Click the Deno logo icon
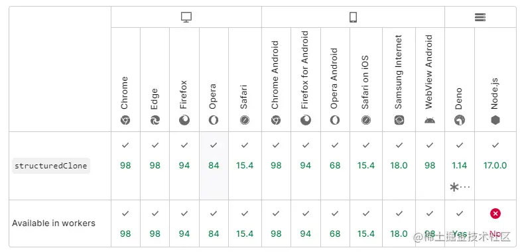The width and height of the screenshot is (520, 252). pyautogui.click(x=460, y=120)
